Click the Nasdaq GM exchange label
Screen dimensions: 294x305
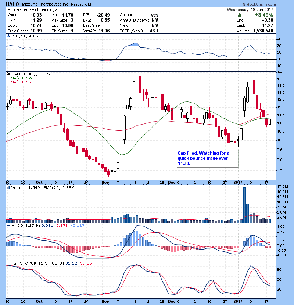(81, 4)
